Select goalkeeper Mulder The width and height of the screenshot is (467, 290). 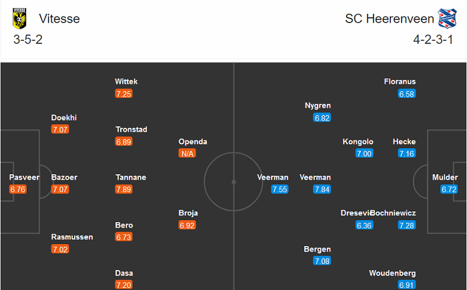click(445, 178)
